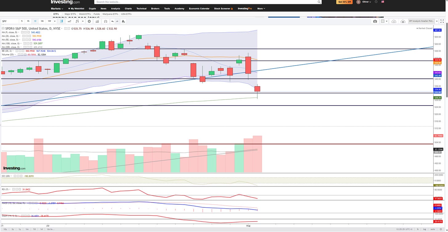Open the indicators line chart icon
Image resolution: width=448 pixels, height=232 pixels.
tap(70, 21)
